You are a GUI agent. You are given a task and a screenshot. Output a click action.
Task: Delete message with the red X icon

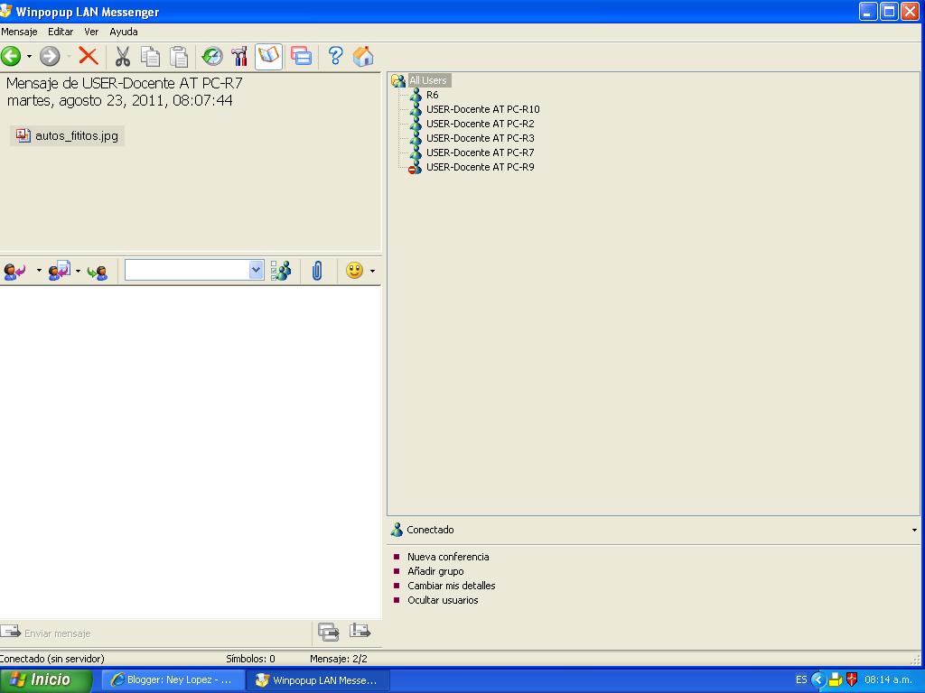pos(88,56)
